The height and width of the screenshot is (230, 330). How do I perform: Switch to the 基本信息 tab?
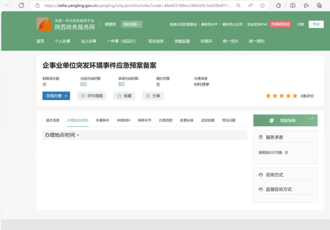coord(53,120)
